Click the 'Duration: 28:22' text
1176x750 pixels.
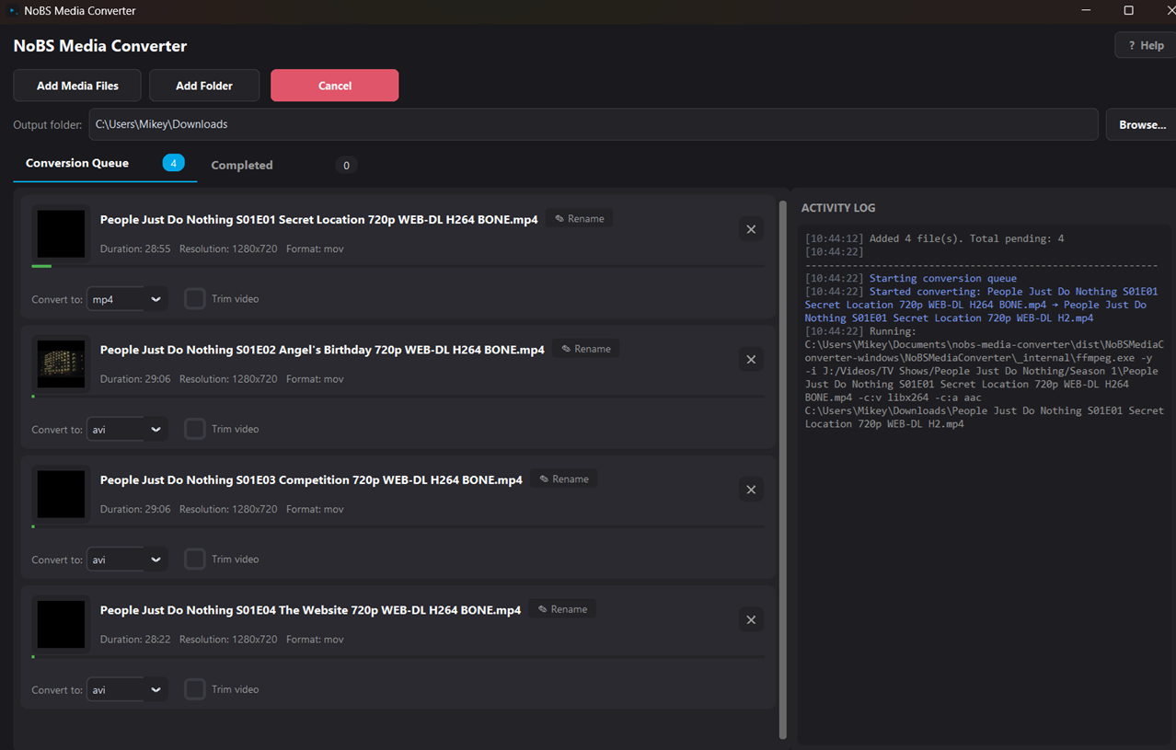click(135, 640)
